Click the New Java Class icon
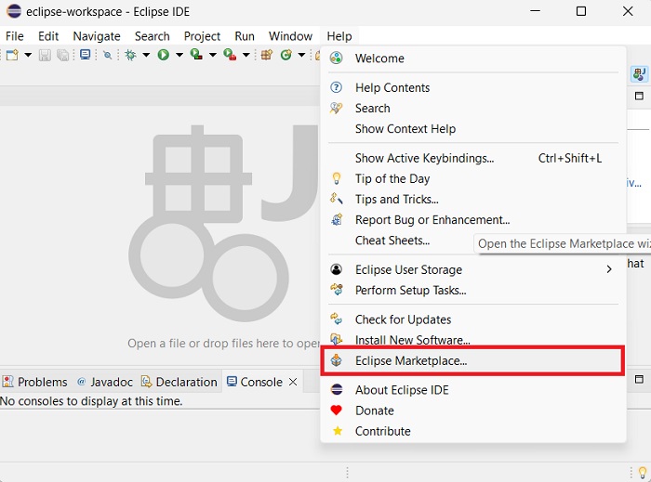The image size is (651, 482). [x=286, y=55]
